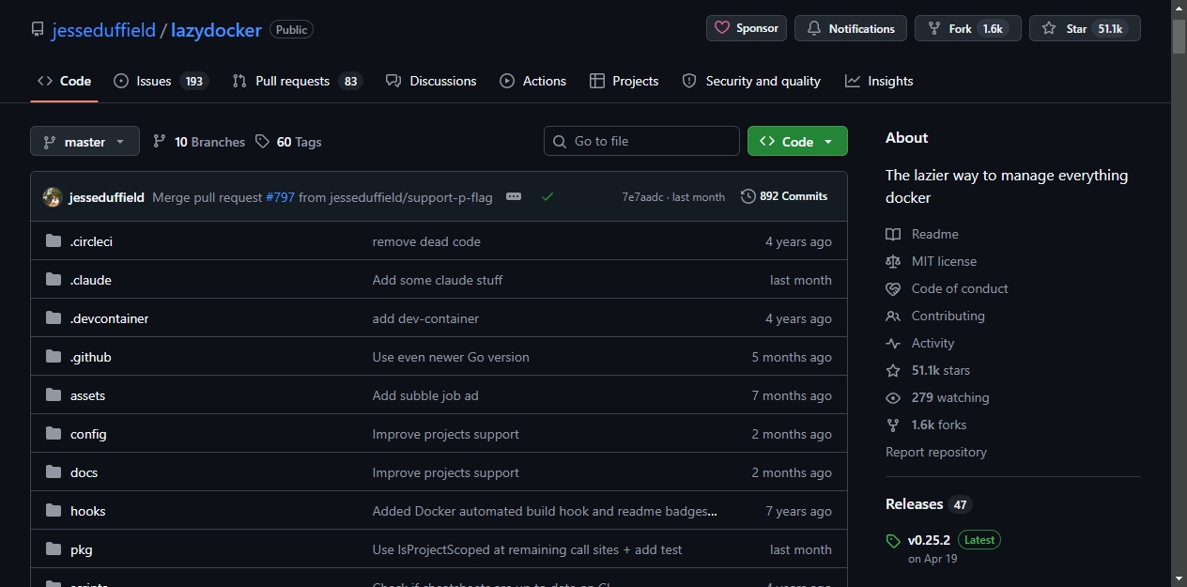The width and height of the screenshot is (1187, 587).
Task: Open the .devcontainer folder
Action: (109, 318)
